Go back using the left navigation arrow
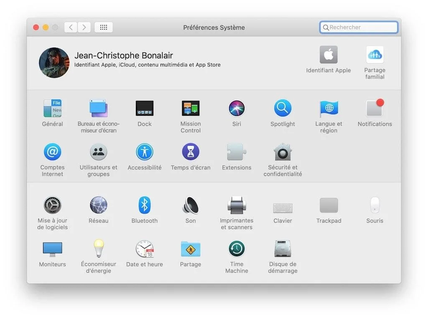428x319 pixels. point(70,27)
